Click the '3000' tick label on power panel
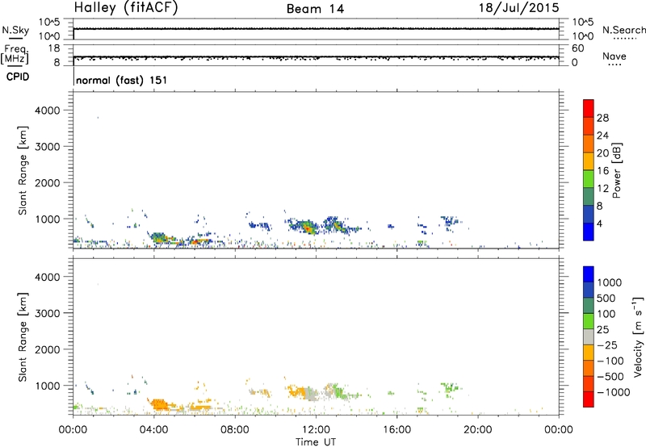This screenshot has width=646, height=447. (48, 147)
